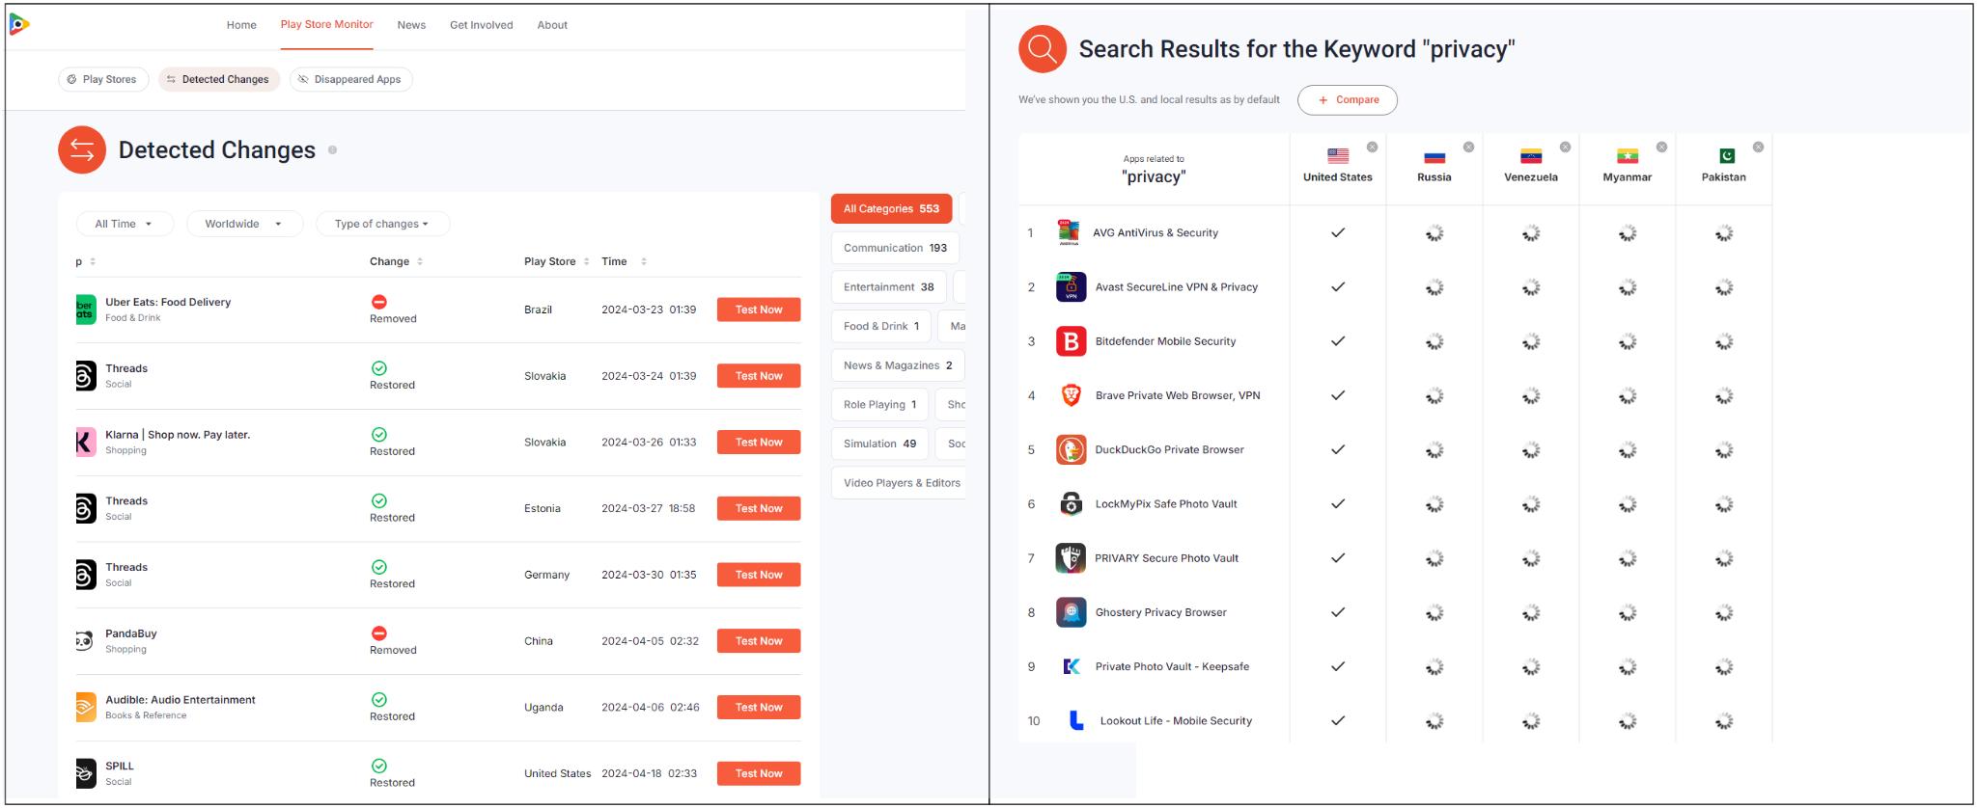Click Test Now for SPILL
The height and width of the screenshot is (808, 1977).
(x=759, y=773)
